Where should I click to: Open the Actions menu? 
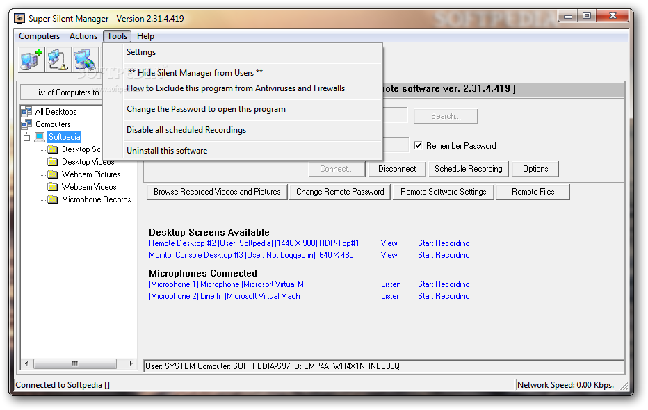[83, 36]
